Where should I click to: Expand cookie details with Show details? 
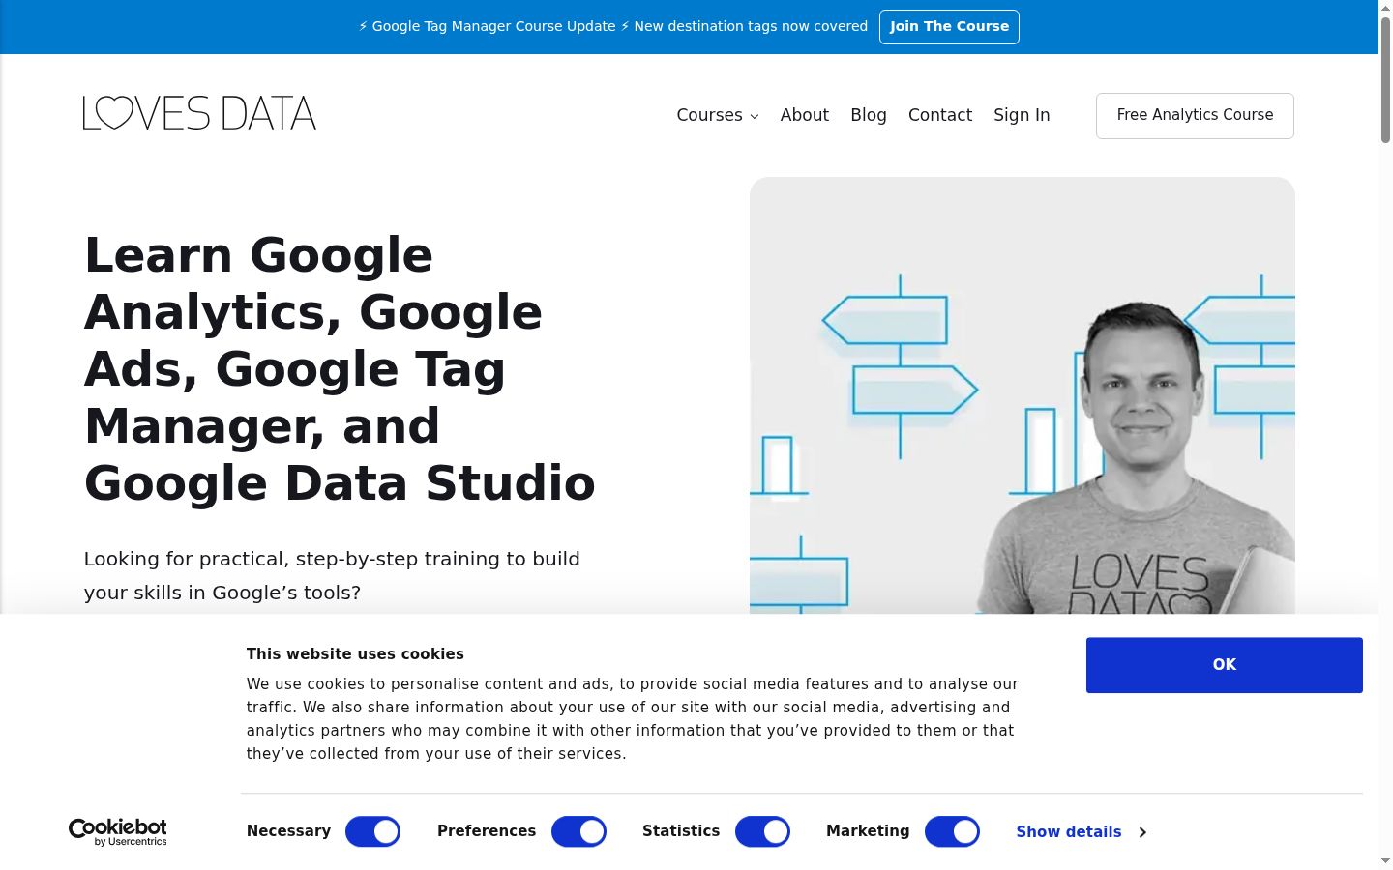pyautogui.click(x=1081, y=832)
